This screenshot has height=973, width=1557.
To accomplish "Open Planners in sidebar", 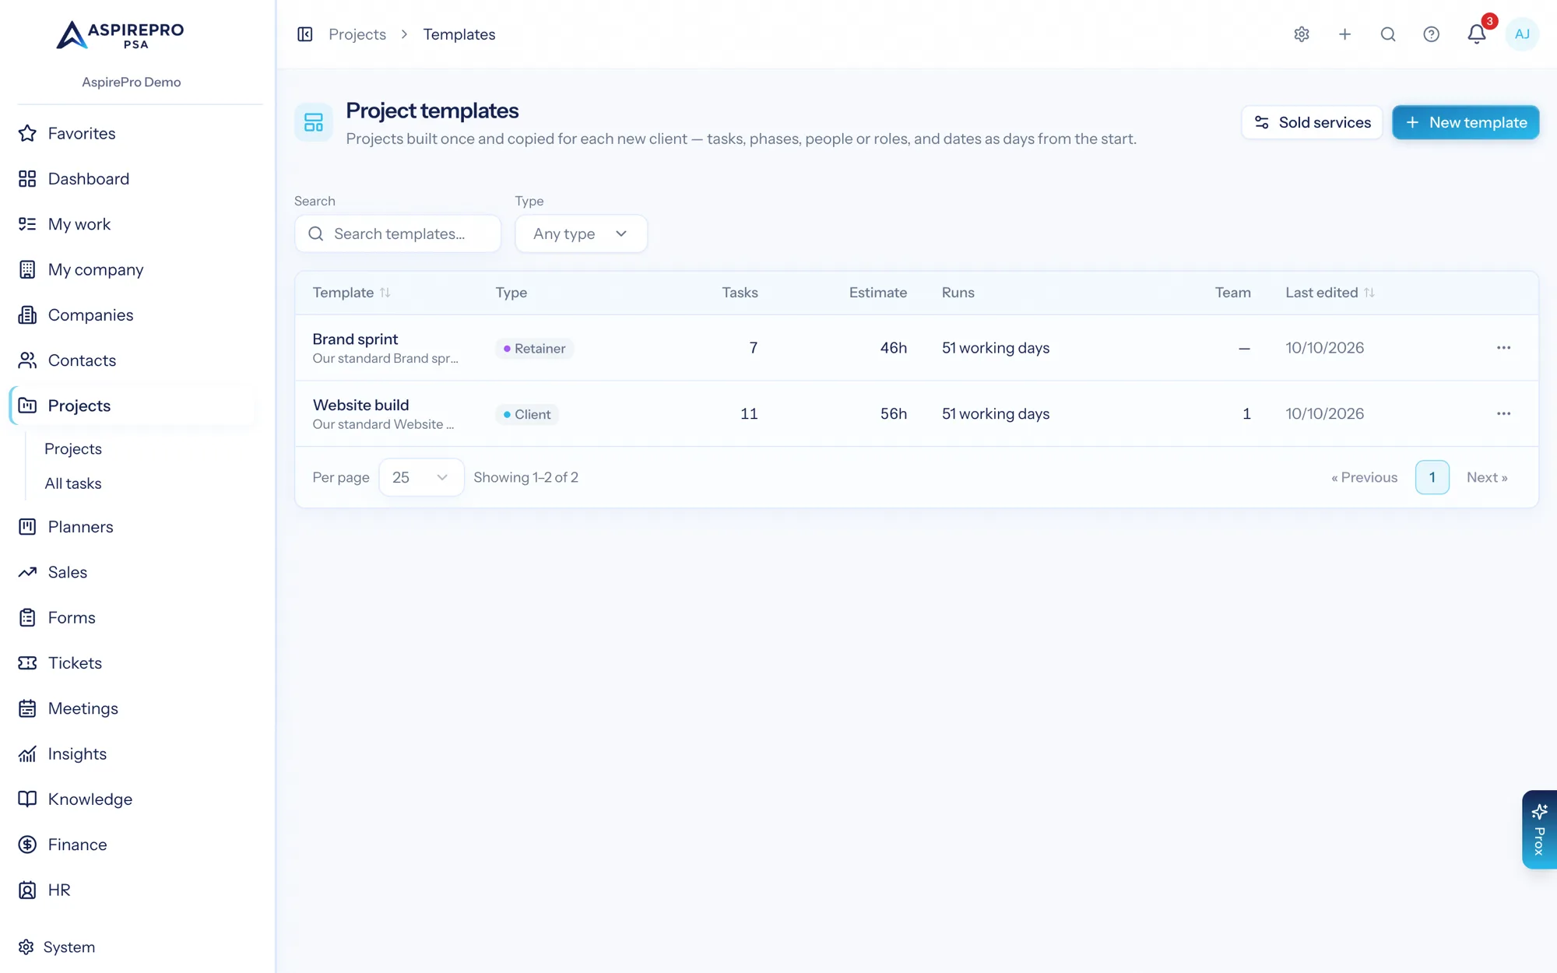I will (132, 527).
